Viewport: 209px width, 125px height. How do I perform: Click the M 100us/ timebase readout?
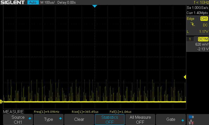[48, 2]
